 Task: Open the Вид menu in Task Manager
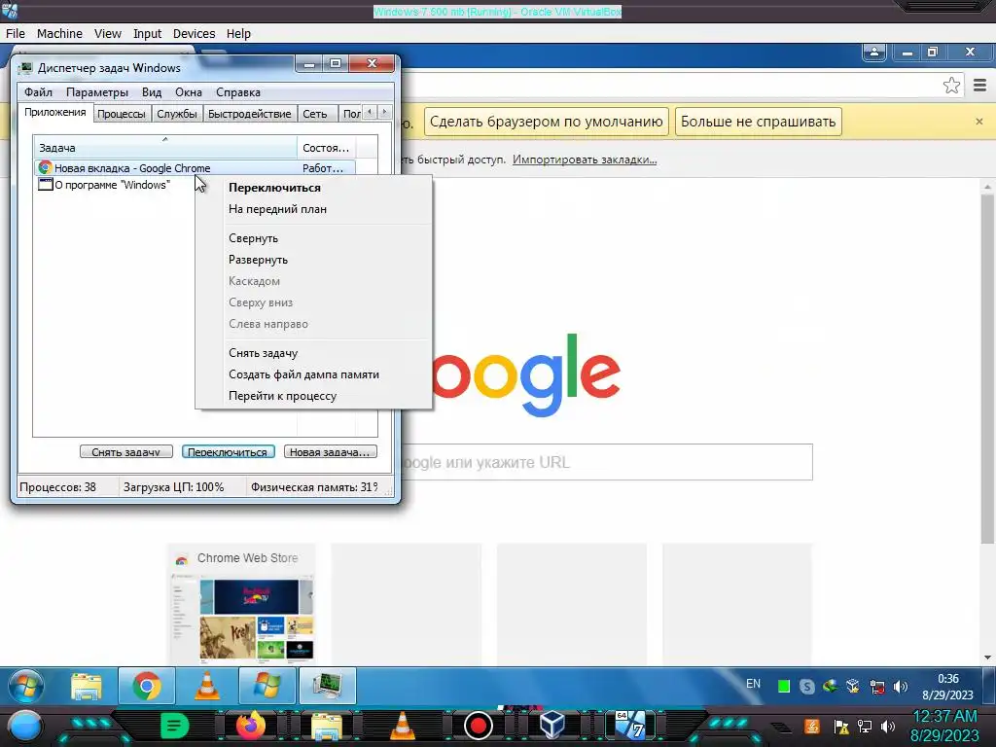151,92
